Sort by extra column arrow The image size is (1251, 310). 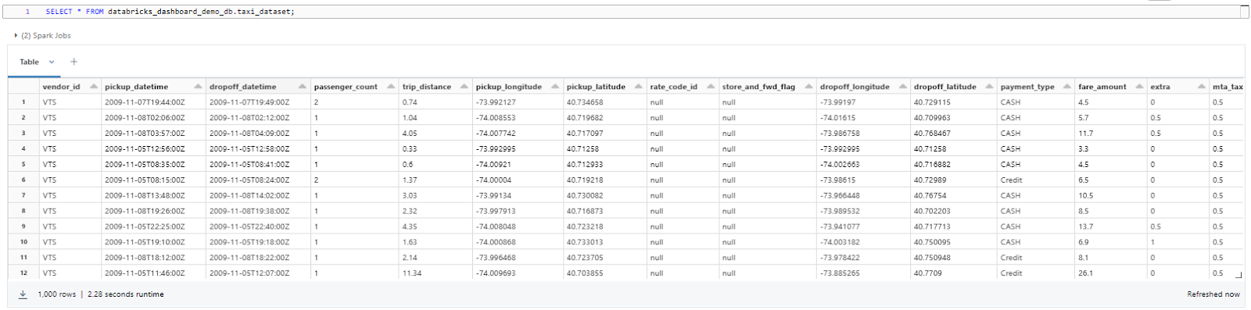point(1202,87)
